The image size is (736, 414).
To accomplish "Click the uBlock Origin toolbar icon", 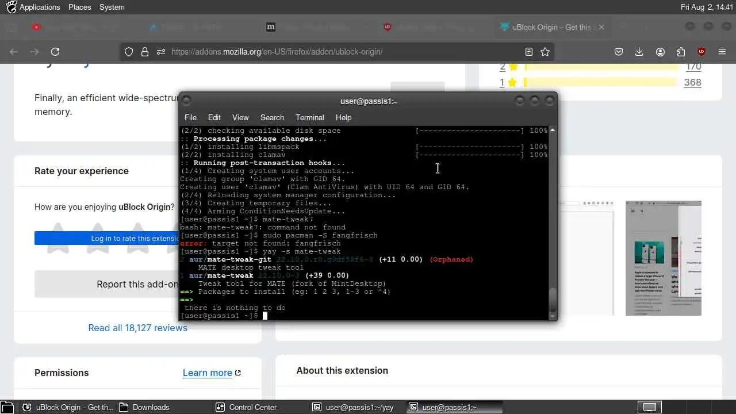I will coord(701,52).
